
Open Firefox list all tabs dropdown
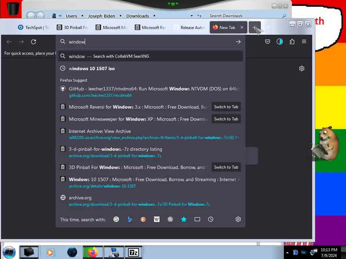point(269,27)
